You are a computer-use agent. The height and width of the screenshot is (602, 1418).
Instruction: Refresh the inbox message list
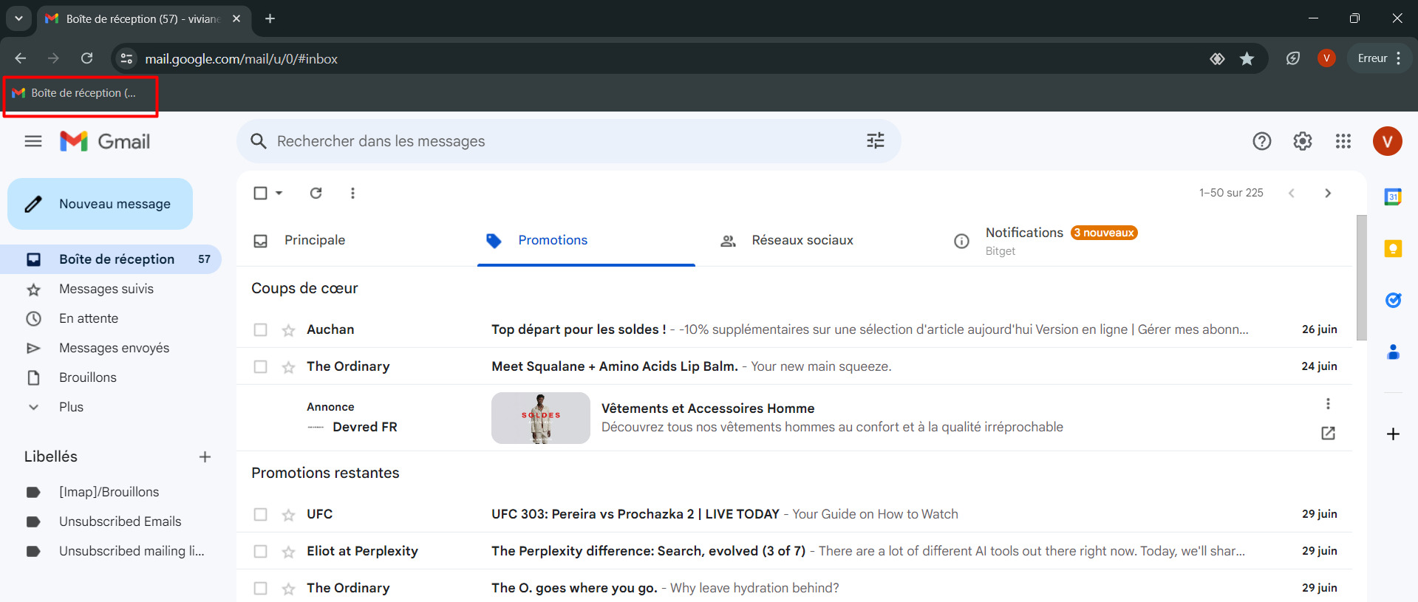point(316,193)
